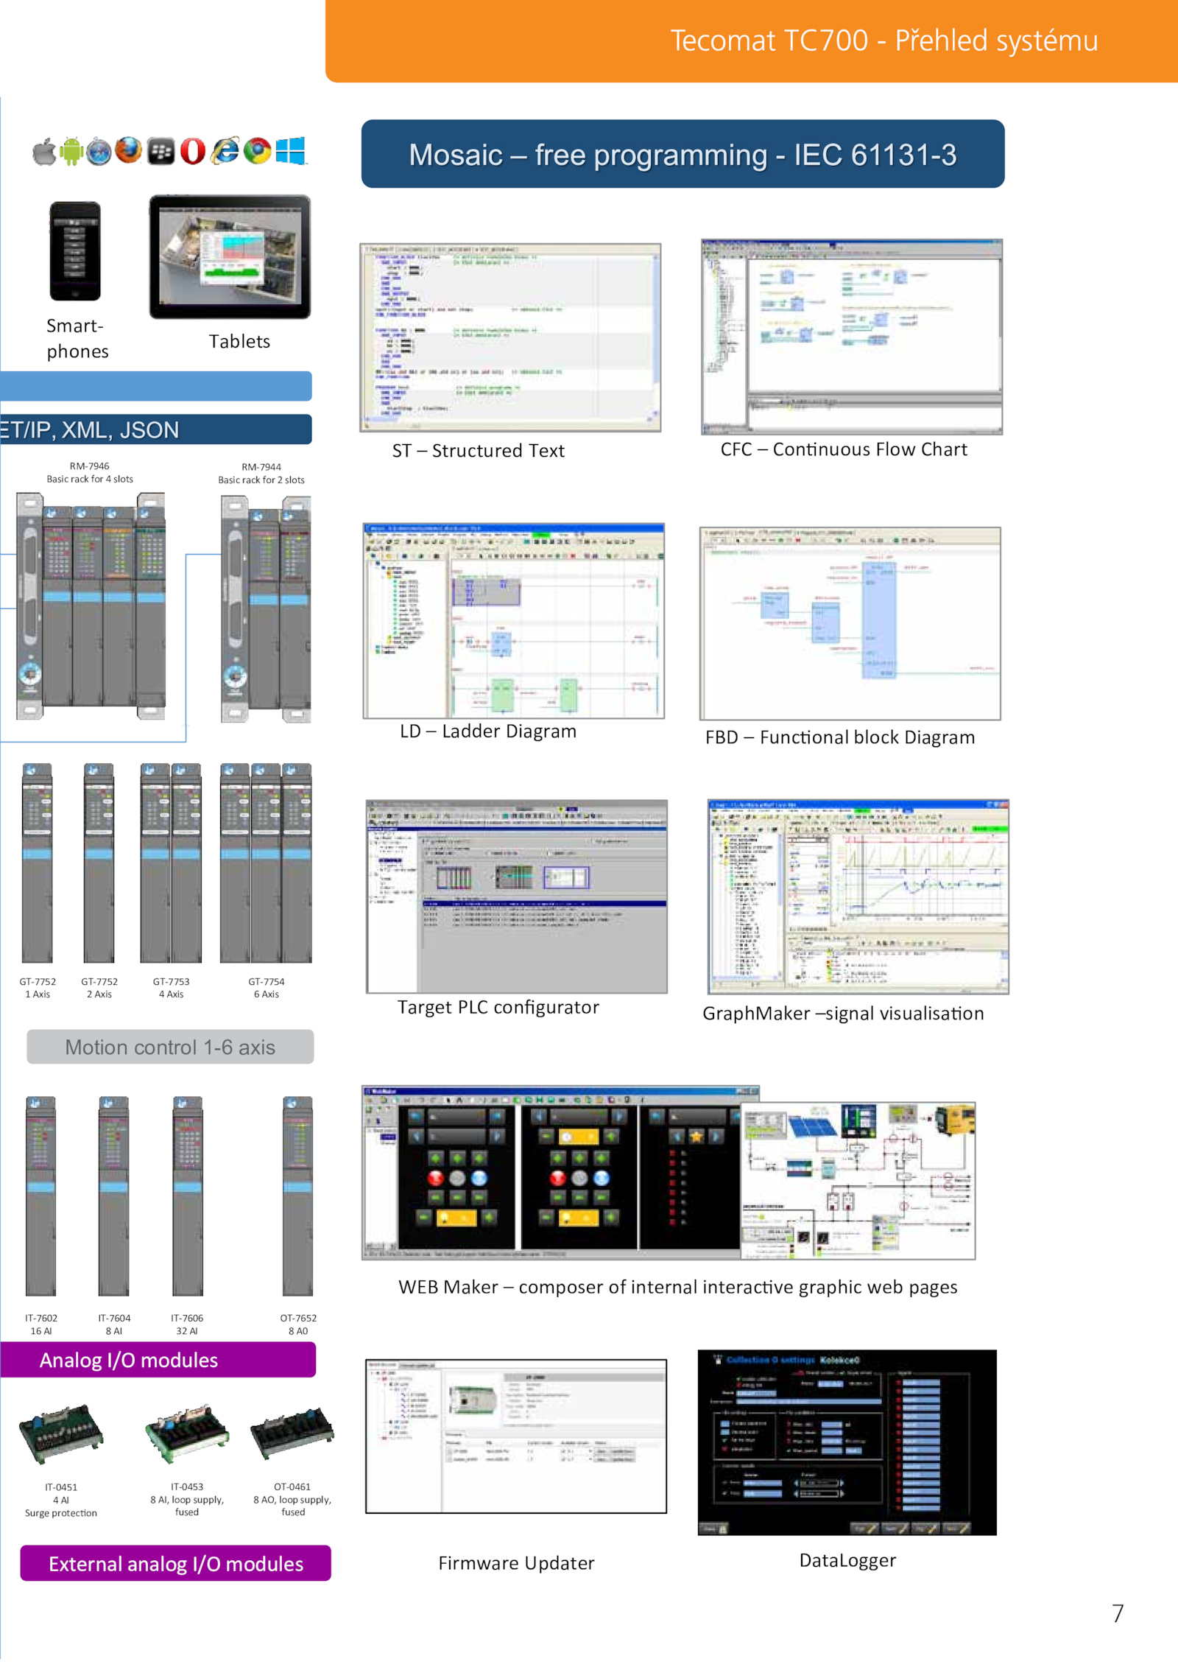
Task: Click the 'FBD – Functional block Diagram' caption
Action: click(x=840, y=737)
